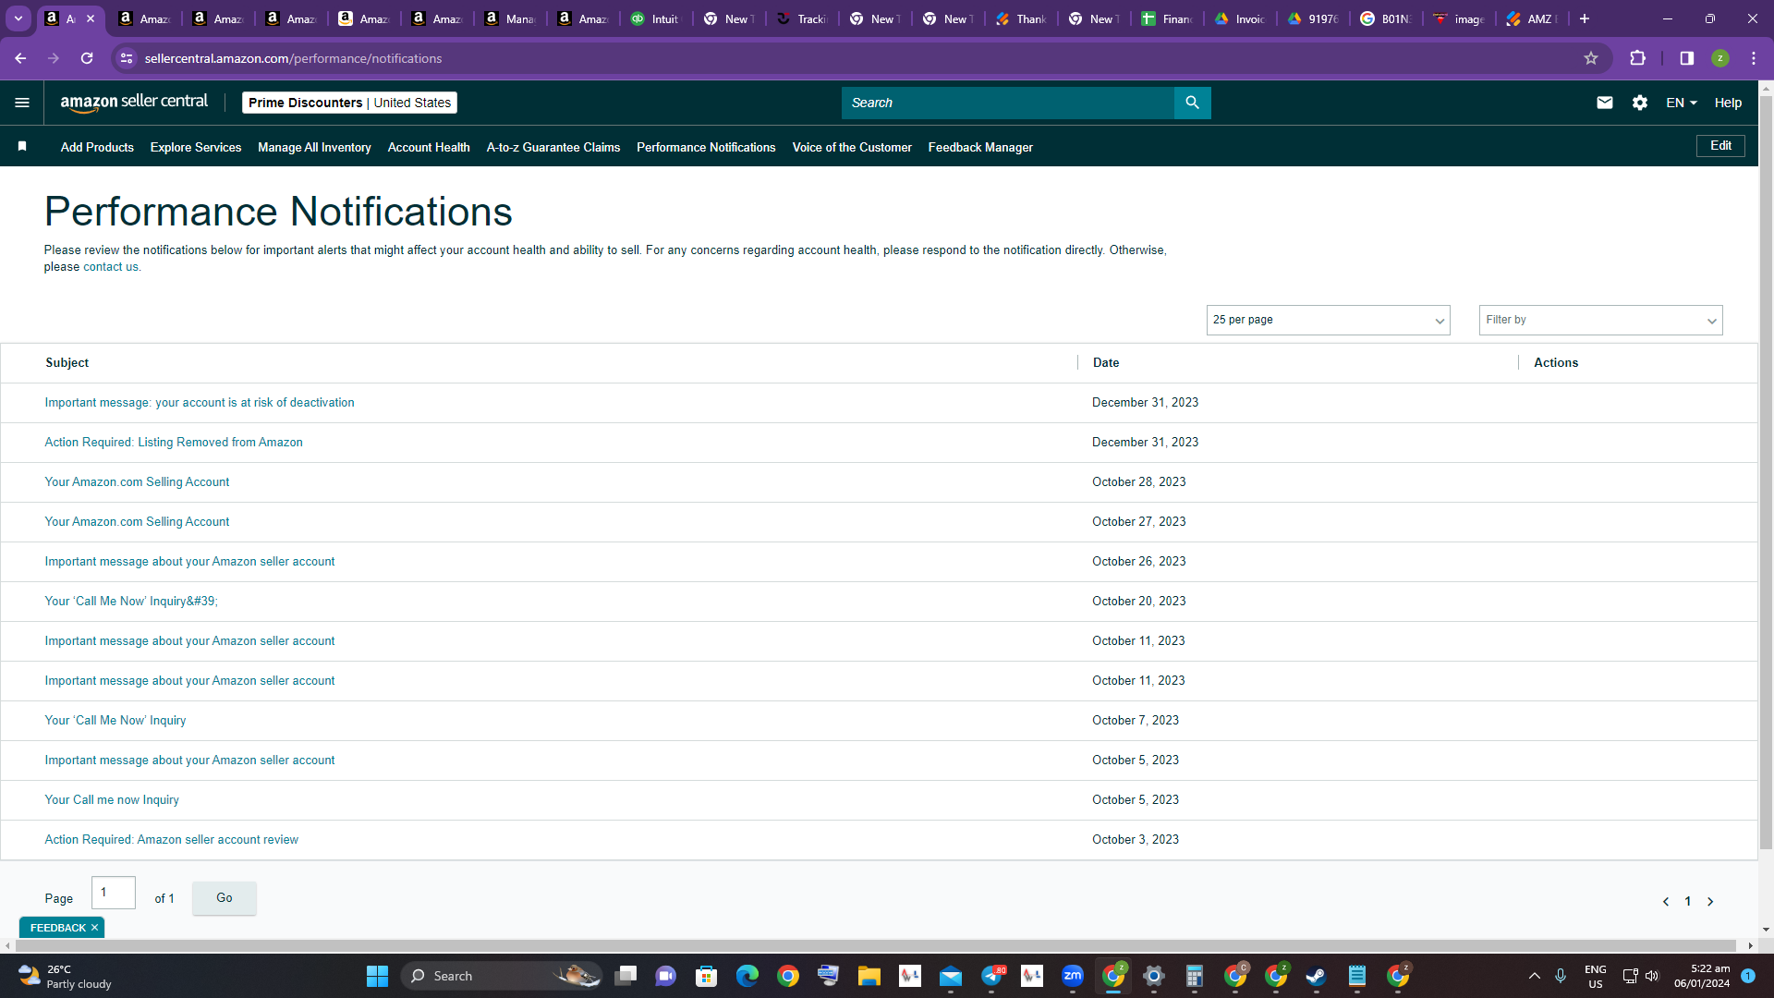The height and width of the screenshot is (998, 1774).
Task: Go to the next page of notifications
Action: (1710, 902)
